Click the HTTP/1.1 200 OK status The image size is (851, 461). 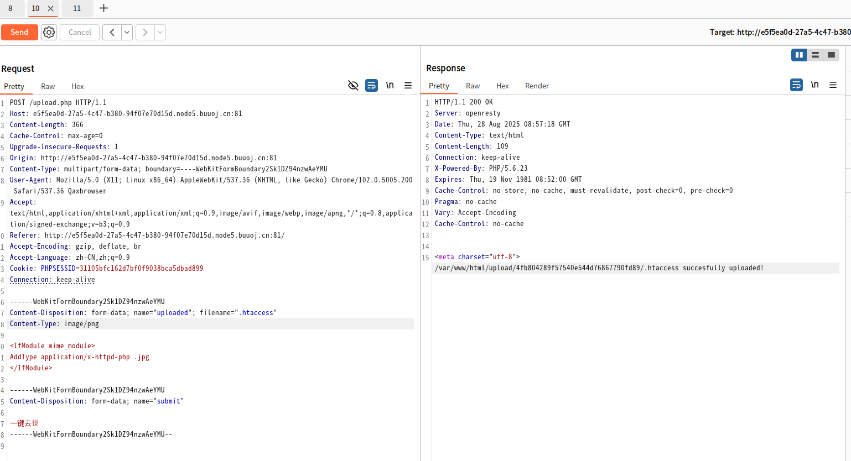[x=464, y=102]
